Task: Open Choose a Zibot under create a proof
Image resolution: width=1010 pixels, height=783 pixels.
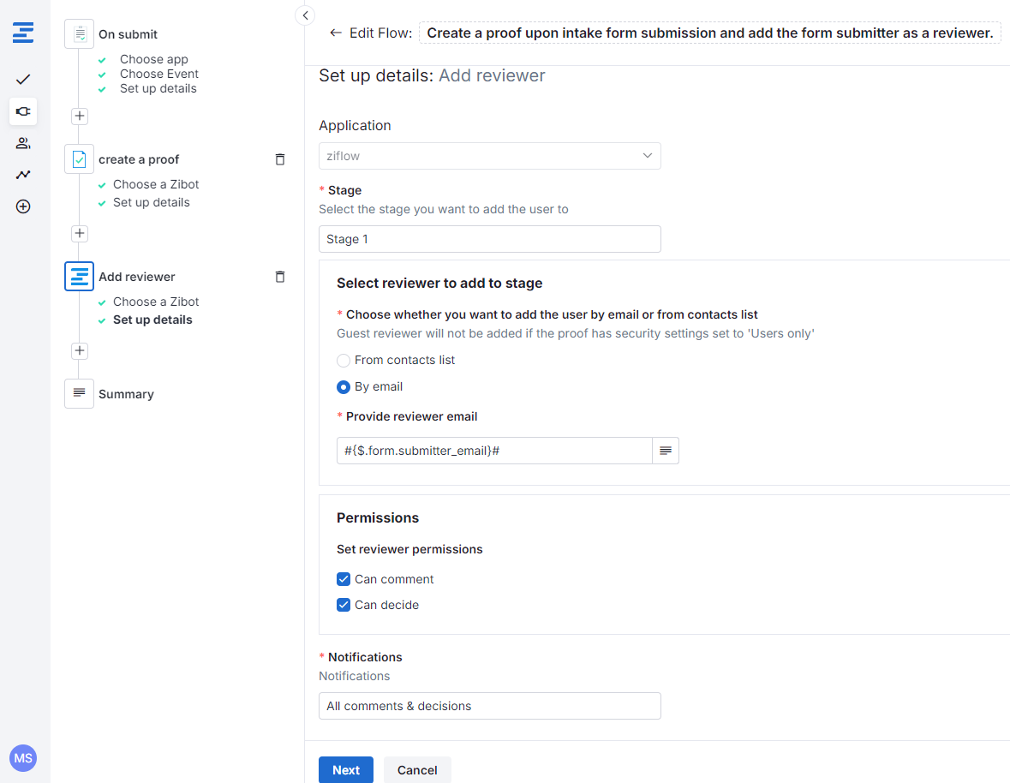Action: 156,184
